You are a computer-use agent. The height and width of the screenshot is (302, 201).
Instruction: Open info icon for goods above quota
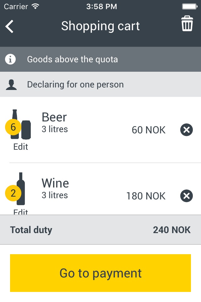(x=10, y=59)
